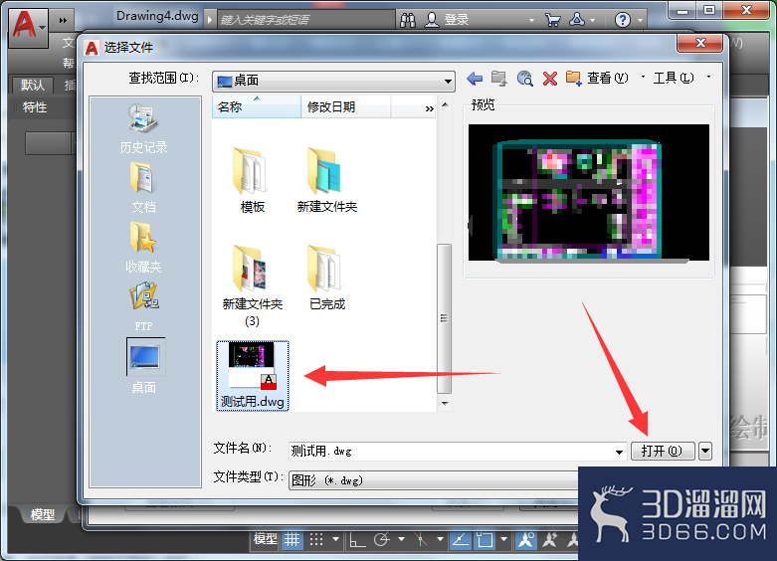This screenshot has height=561, width=777.
Task: Toggle ortho mode in status bar
Action: tap(357, 539)
